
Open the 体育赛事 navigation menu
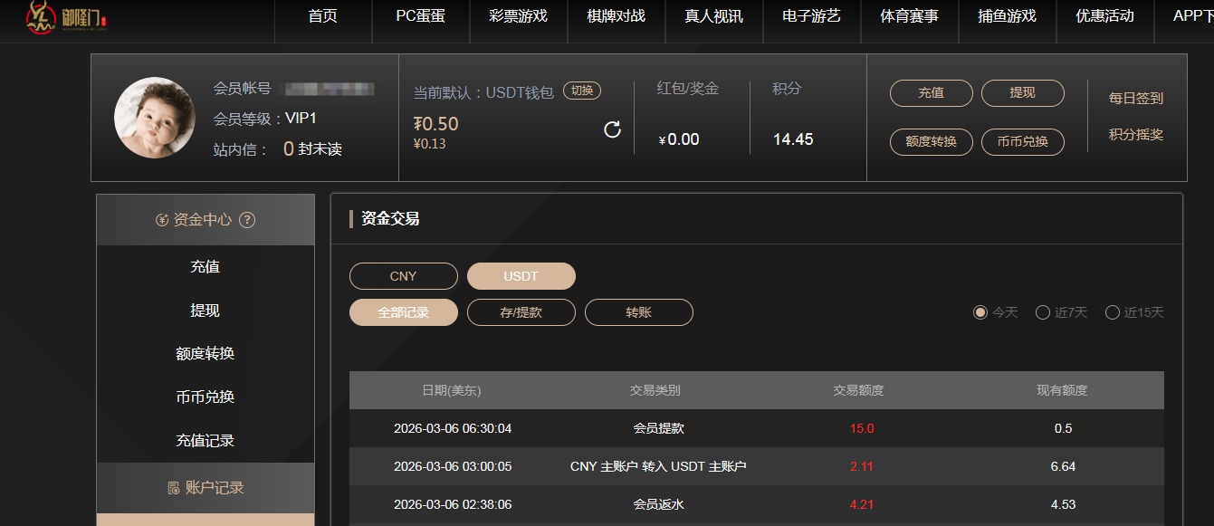point(908,21)
